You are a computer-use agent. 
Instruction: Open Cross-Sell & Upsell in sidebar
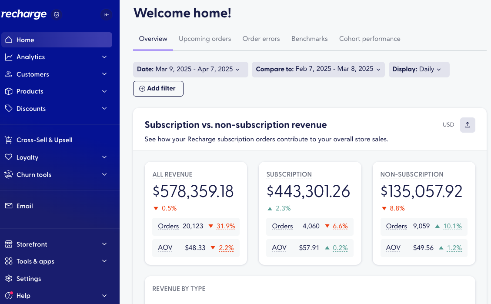coord(57,140)
